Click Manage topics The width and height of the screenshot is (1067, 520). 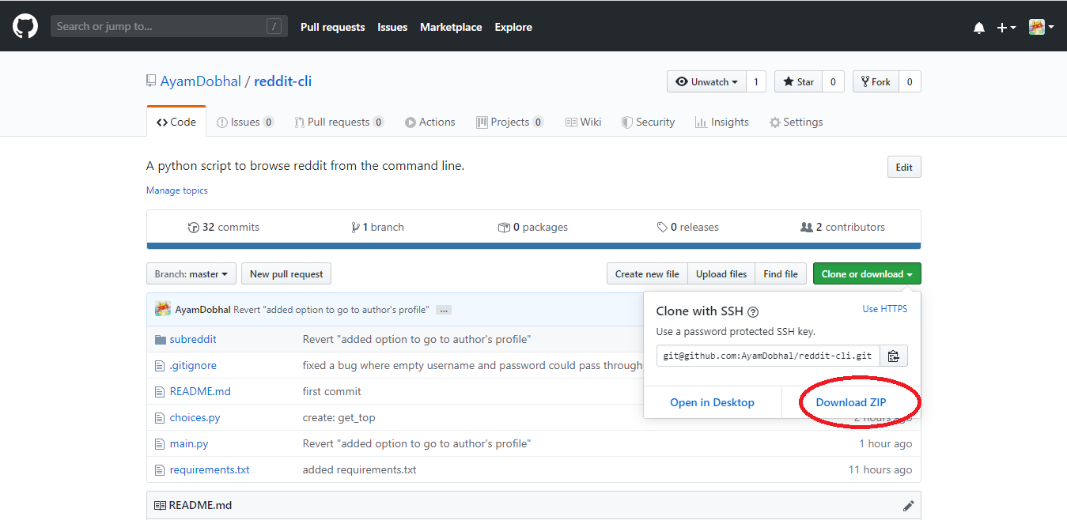point(177,190)
